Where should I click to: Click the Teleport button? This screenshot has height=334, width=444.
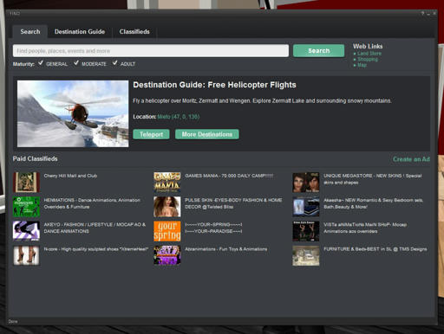tap(151, 134)
